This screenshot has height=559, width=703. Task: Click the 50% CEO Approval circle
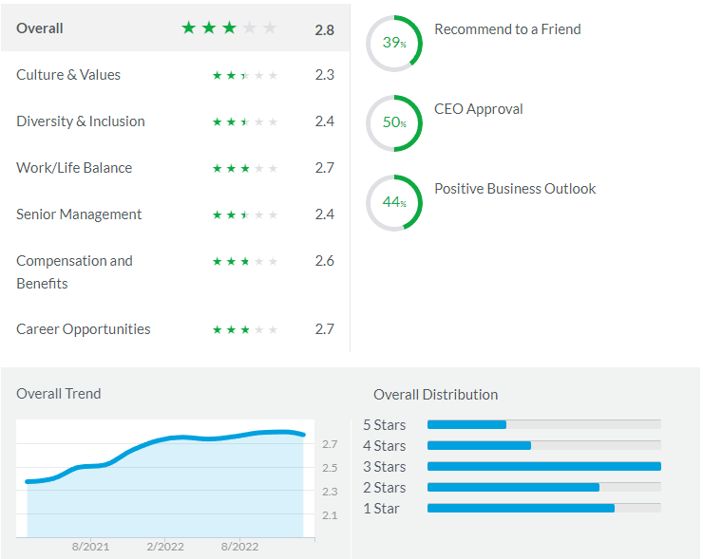click(x=394, y=123)
